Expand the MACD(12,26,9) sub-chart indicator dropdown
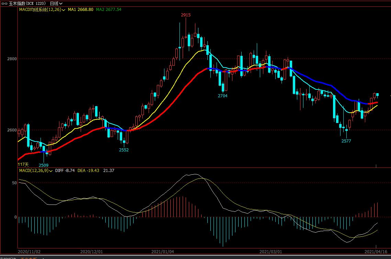The width and height of the screenshot is (391, 259). (51, 171)
